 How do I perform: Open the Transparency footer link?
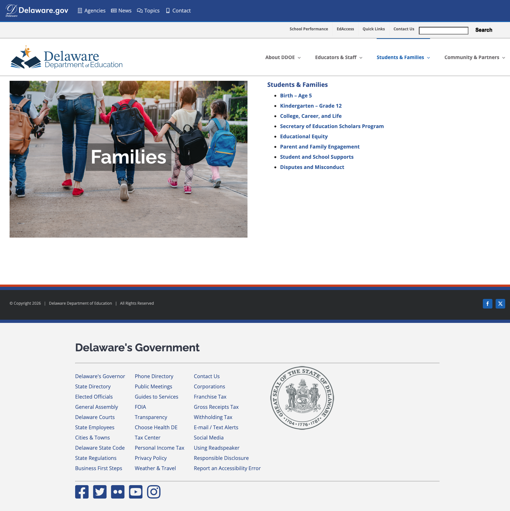point(151,417)
